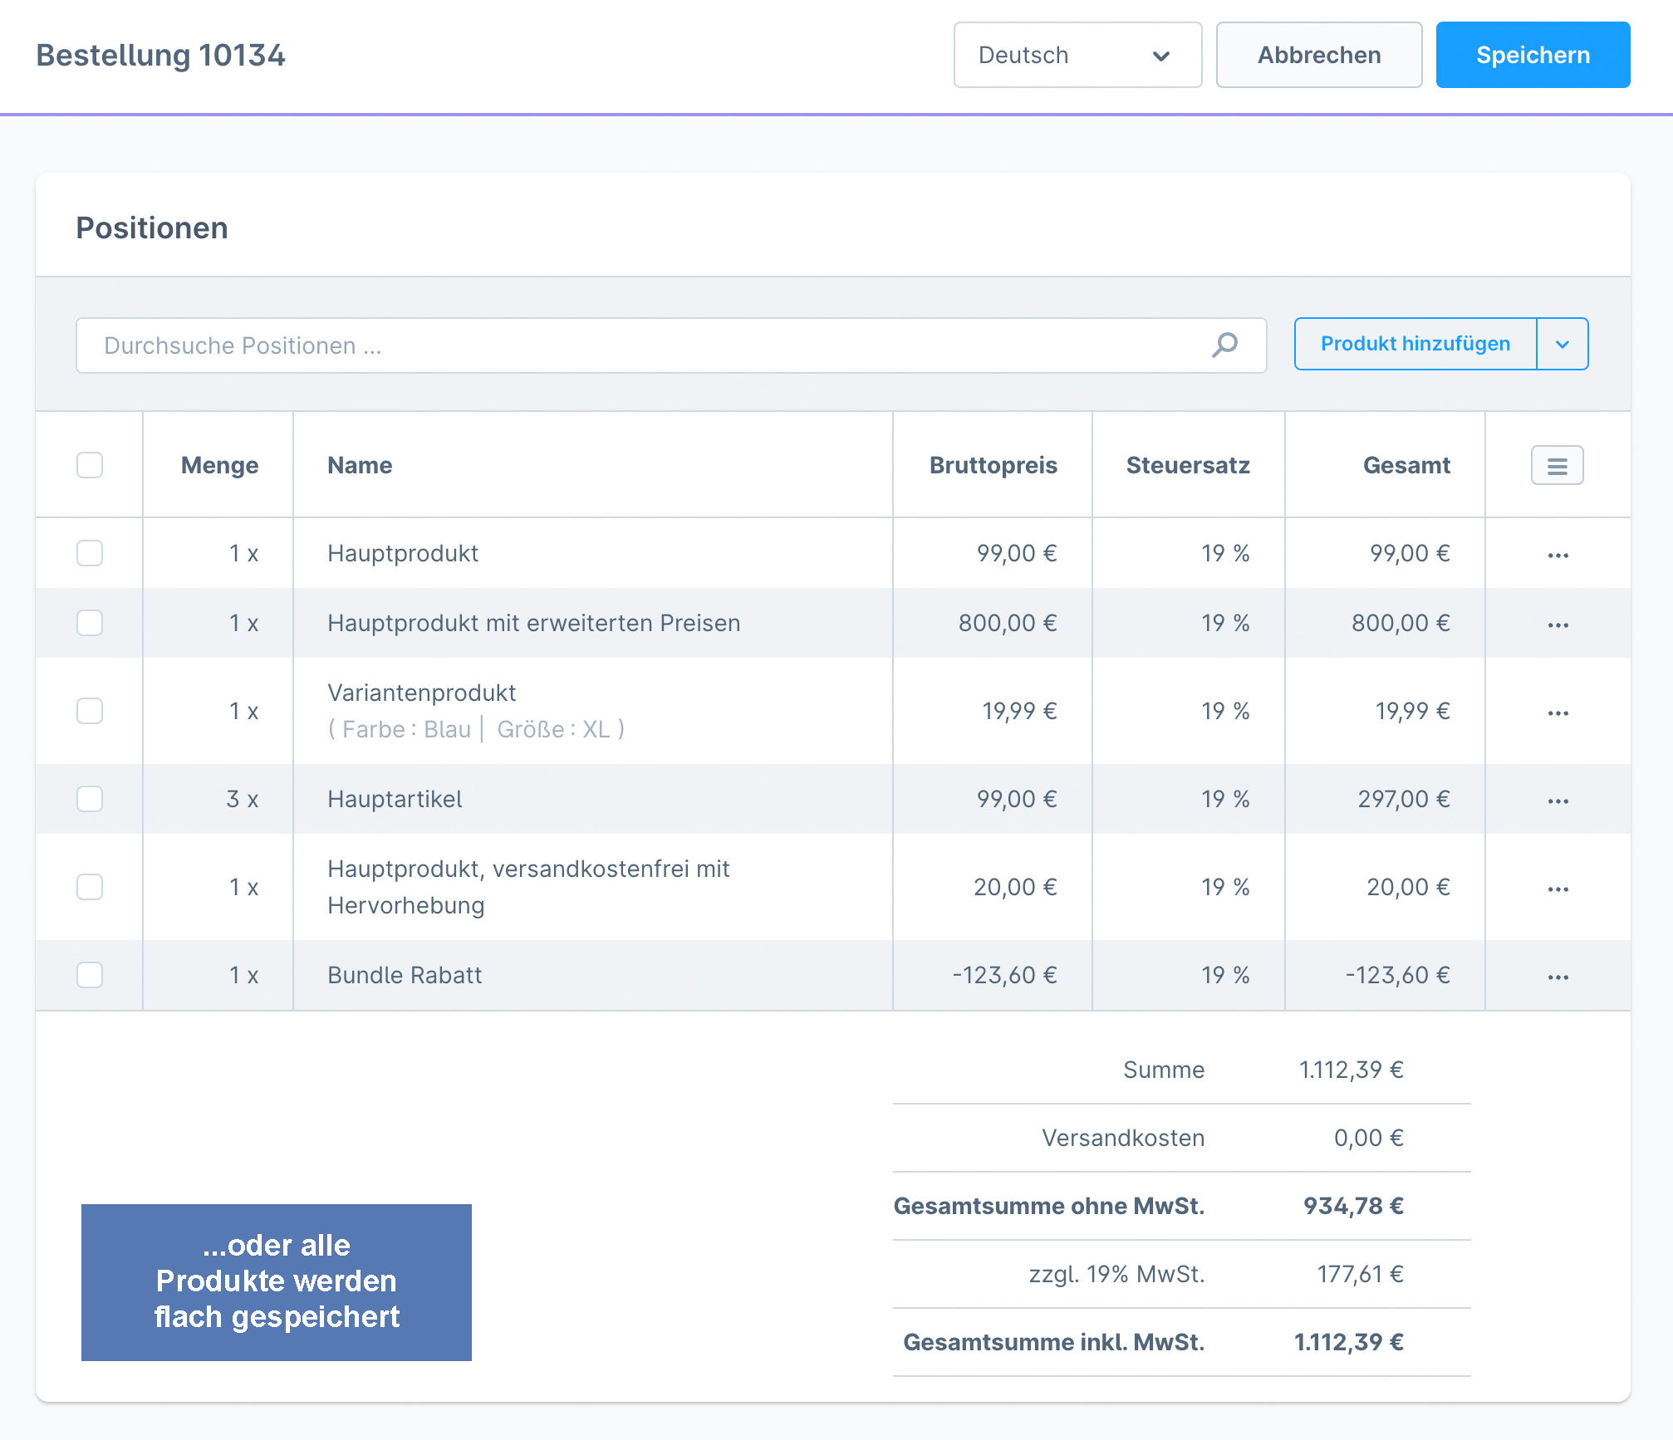Open the three-dot menu for Bundle Rabatt row
1673x1440 pixels.
tap(1558, 977)
